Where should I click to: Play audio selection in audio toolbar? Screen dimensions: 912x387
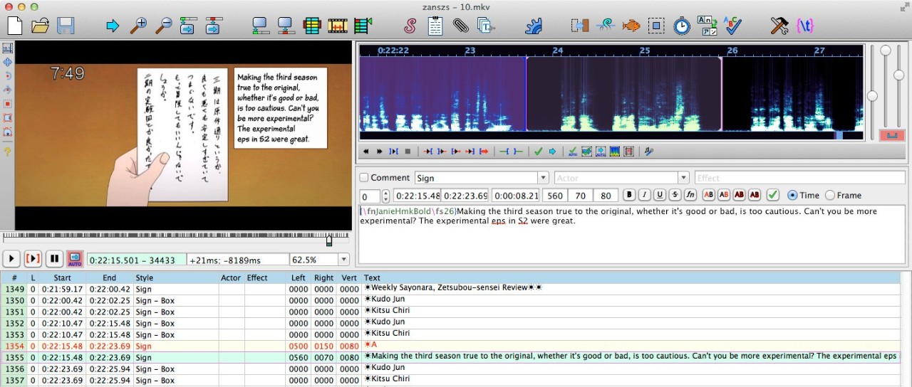tap(394, 152)
